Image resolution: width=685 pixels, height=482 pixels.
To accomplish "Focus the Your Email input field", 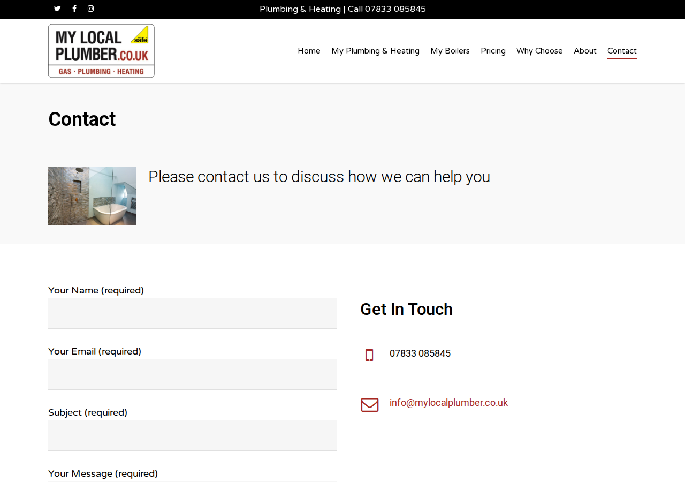I will pyautogui.click(x=192, y=374).
